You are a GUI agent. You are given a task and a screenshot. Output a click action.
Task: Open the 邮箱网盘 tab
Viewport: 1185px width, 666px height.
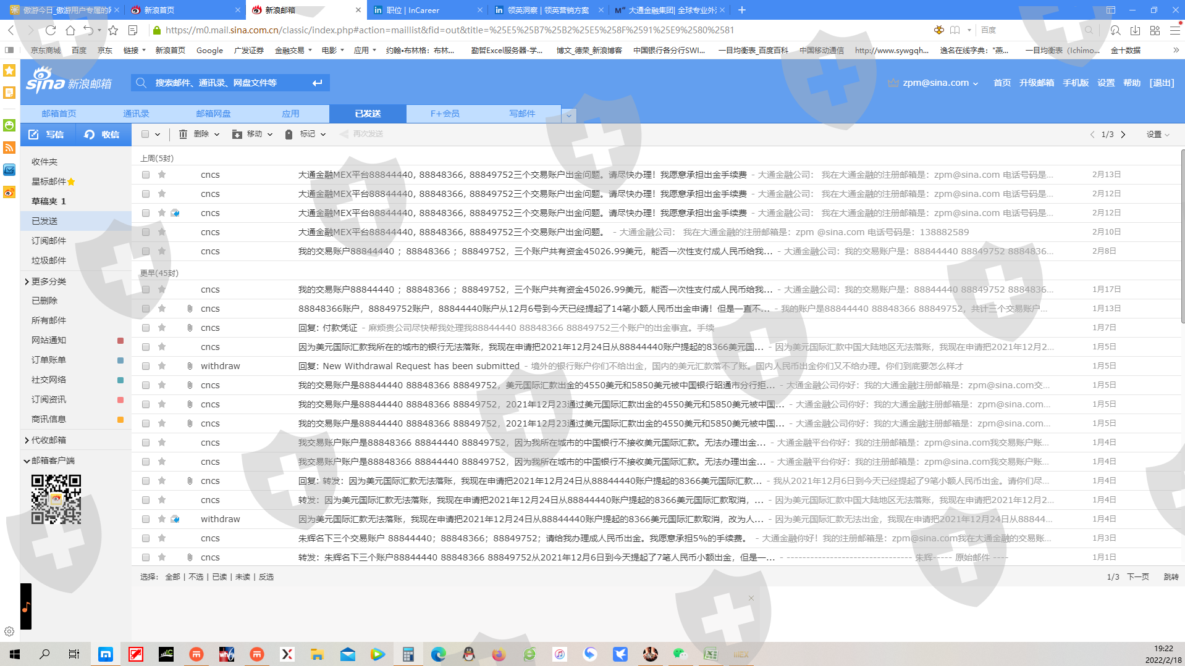[x=213, y=114]
